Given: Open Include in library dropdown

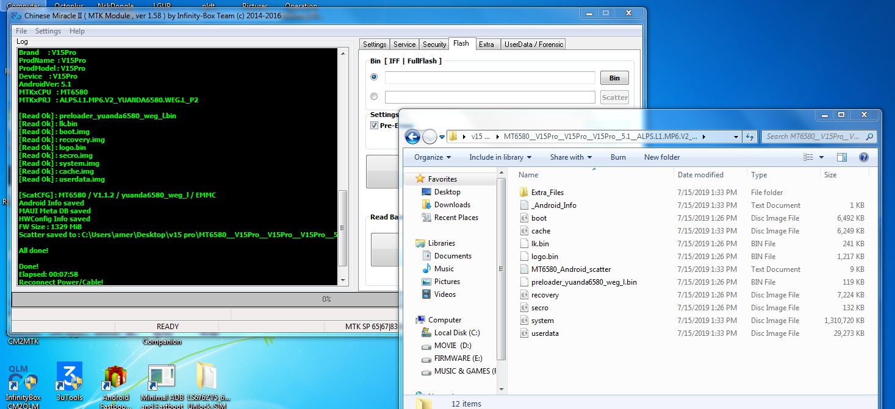Looking at the screenshot, I should pos(500,157).
